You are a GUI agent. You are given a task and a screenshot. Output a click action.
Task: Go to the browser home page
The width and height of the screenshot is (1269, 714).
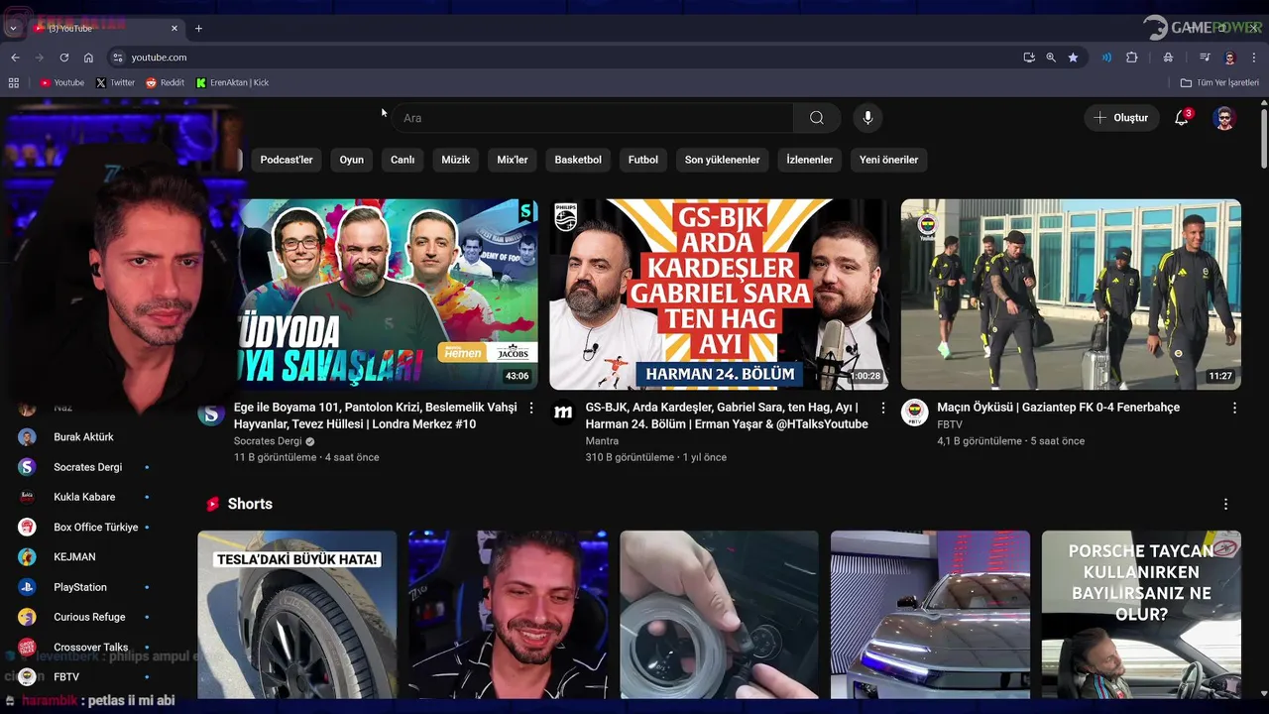click(x=88, y=58)
